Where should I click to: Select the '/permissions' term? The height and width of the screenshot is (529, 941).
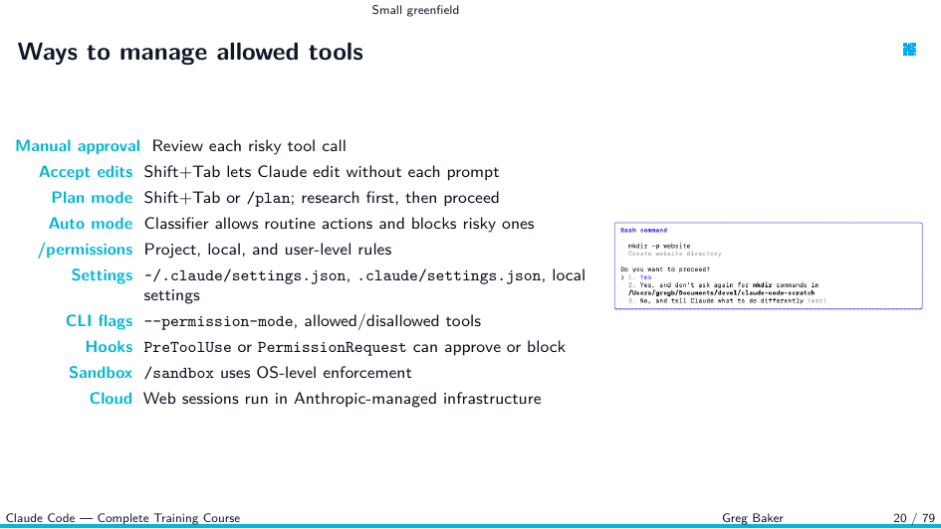tap(86, 250)
